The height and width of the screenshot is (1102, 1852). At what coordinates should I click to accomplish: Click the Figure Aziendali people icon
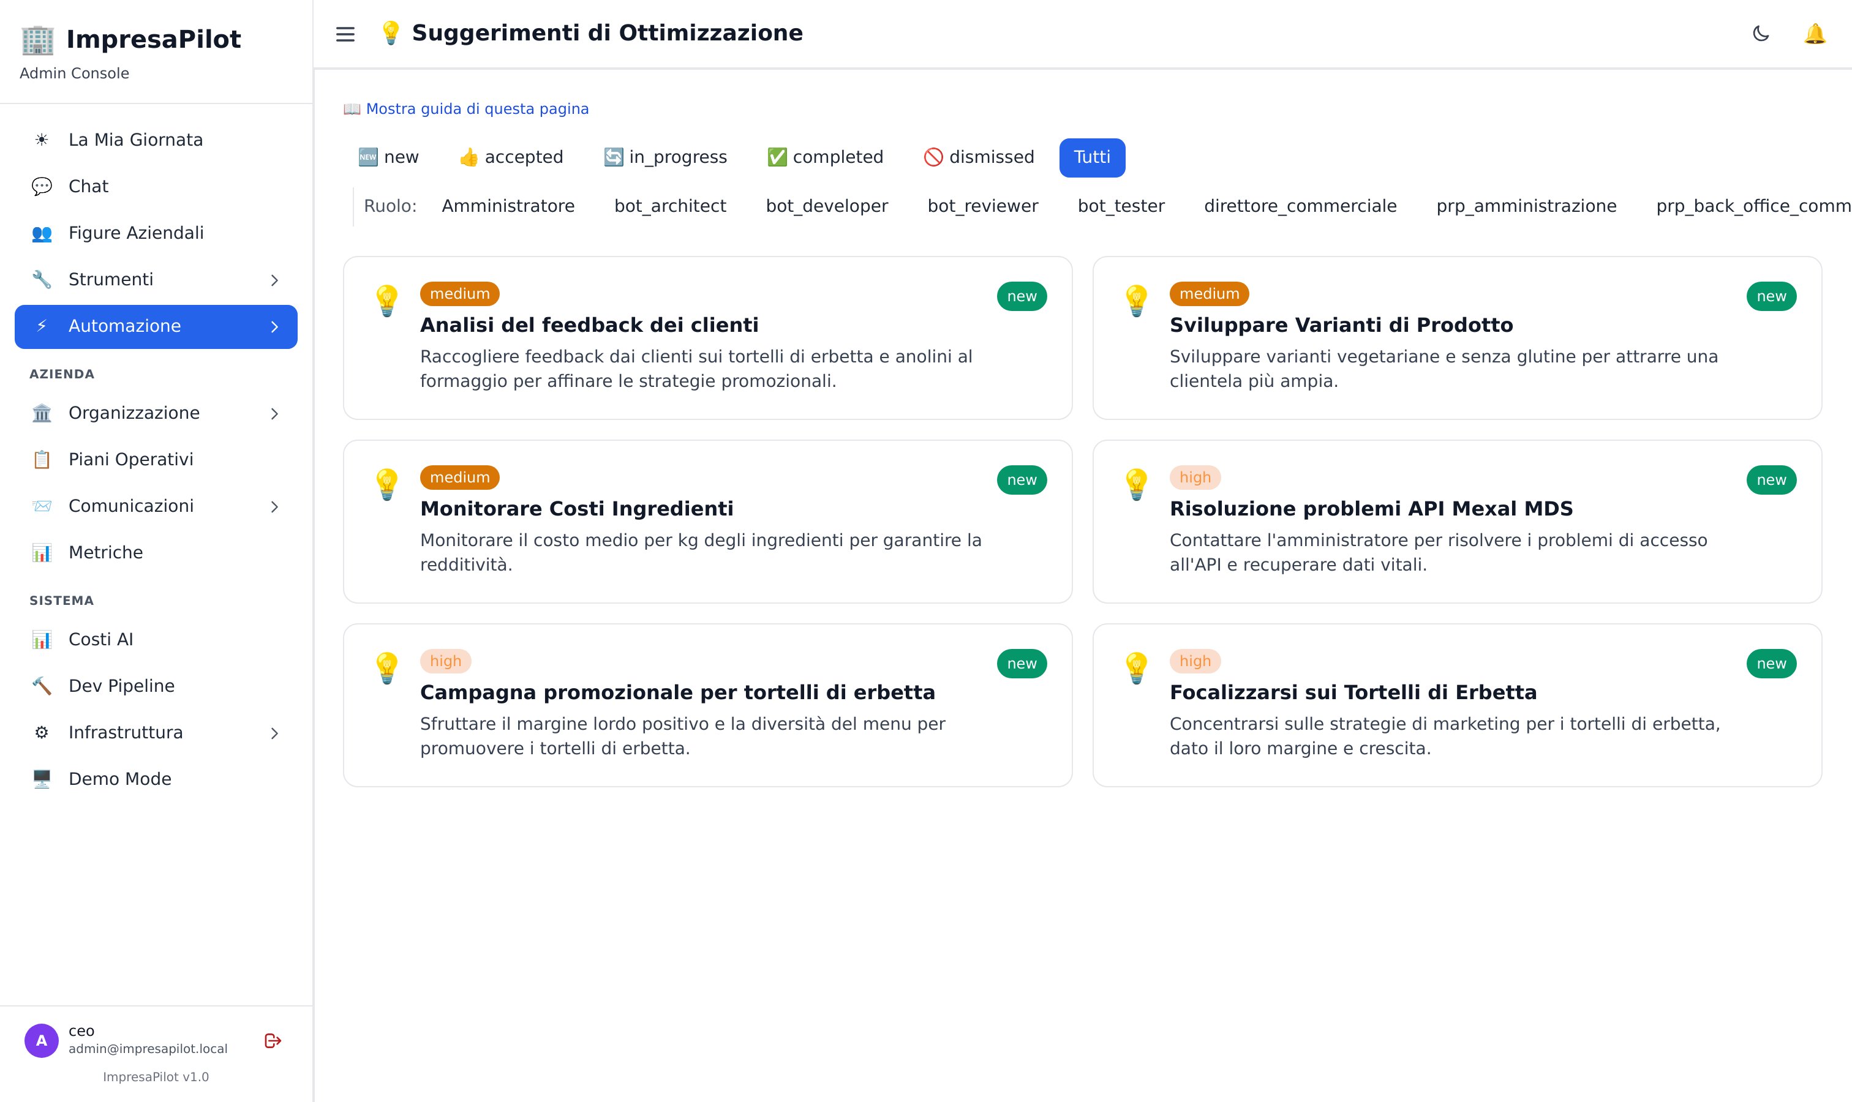point(42,233)
